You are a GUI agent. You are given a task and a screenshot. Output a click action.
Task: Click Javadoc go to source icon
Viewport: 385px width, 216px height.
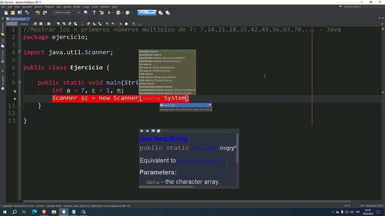159,131
